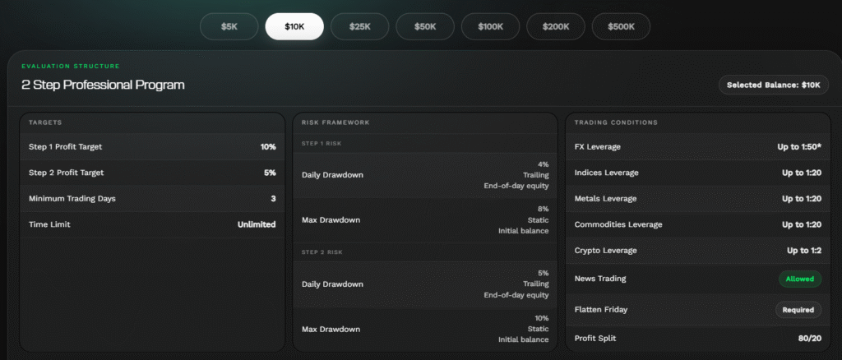This screenshot has height=360, width=842.
Task: Click the Step 1 Risk subheading
Action: click(322, 144)
